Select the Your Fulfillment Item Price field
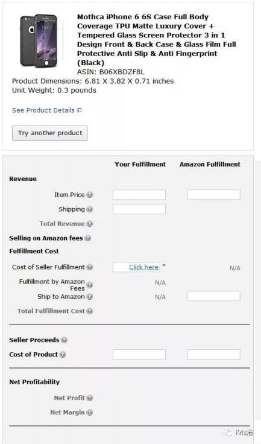The image size is (261, 444). coord(139,195)
